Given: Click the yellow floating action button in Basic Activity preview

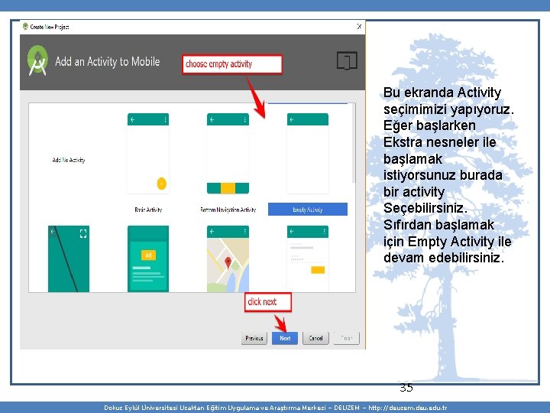Looking at the screenshot, I should (161, 184).
